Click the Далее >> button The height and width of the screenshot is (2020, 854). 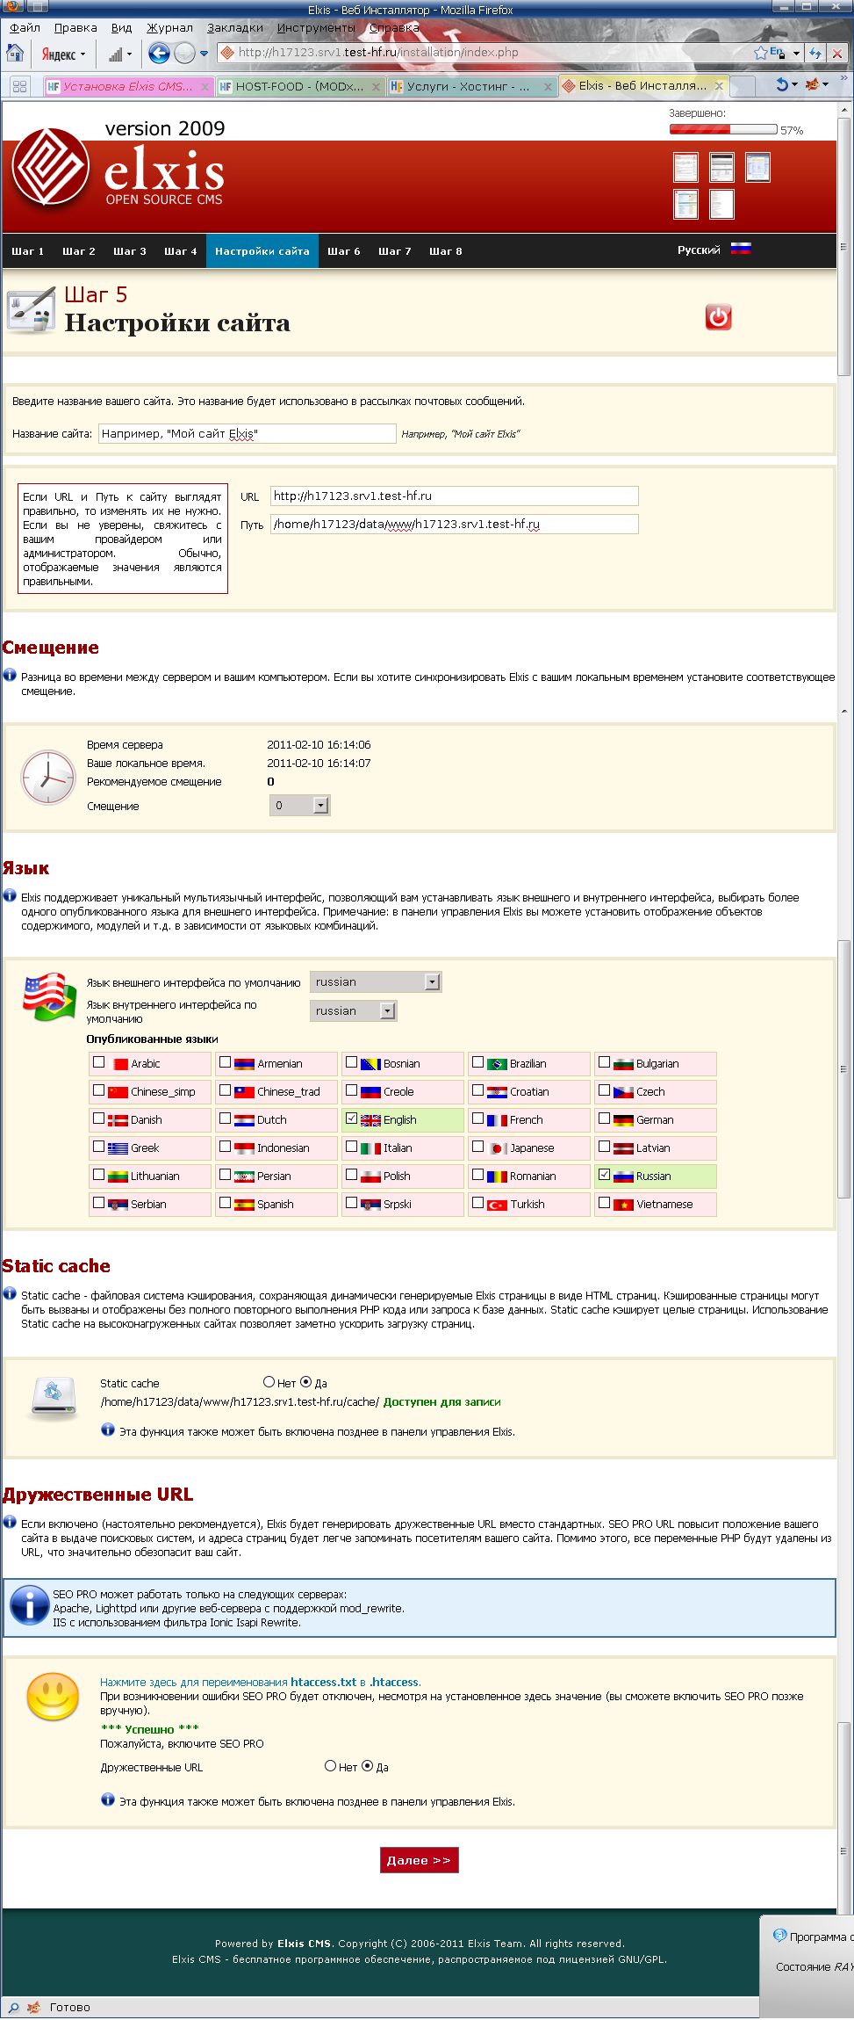coord(419,1860)
